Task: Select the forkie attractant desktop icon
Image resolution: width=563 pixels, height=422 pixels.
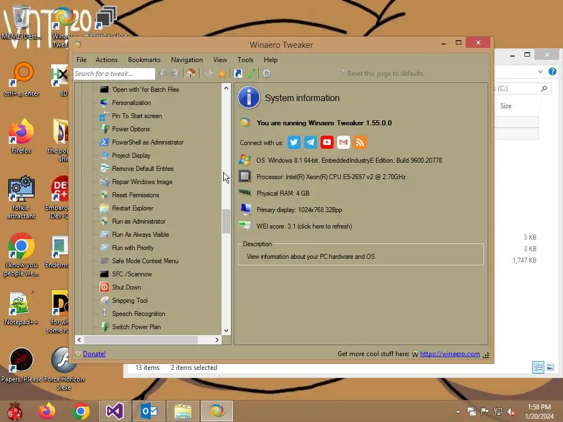Action: coord(21,197)
